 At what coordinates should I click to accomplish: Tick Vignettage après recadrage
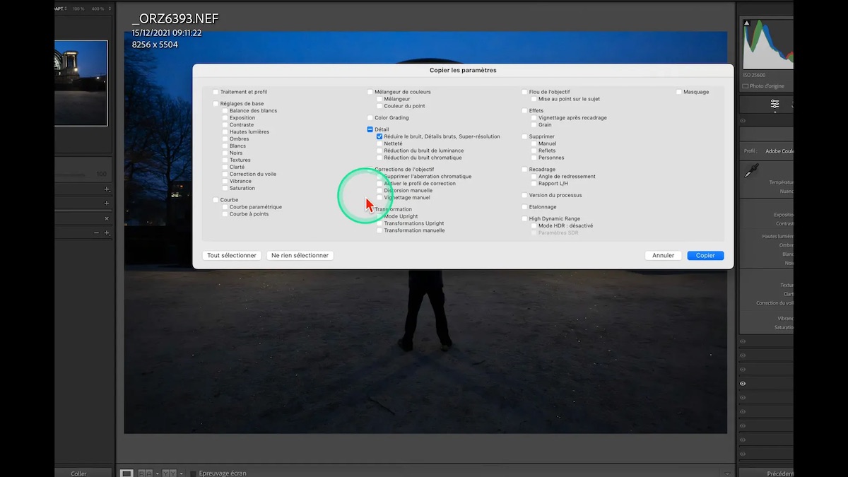click(x=534, y=118)
